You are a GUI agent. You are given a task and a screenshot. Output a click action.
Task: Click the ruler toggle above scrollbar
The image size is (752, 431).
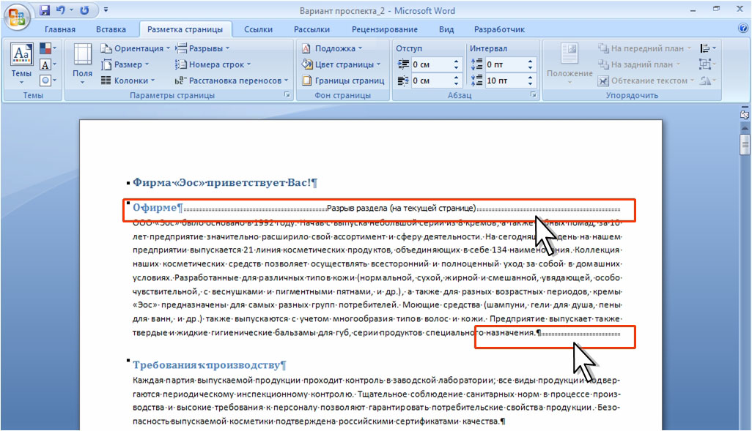click(x=745, y=115)
